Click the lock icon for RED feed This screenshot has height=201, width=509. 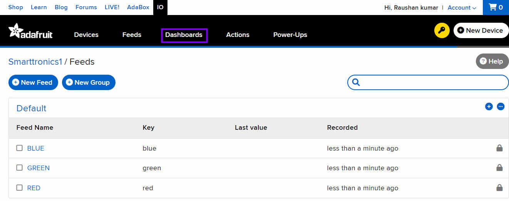pyautogui.click(x=499, y=188)
